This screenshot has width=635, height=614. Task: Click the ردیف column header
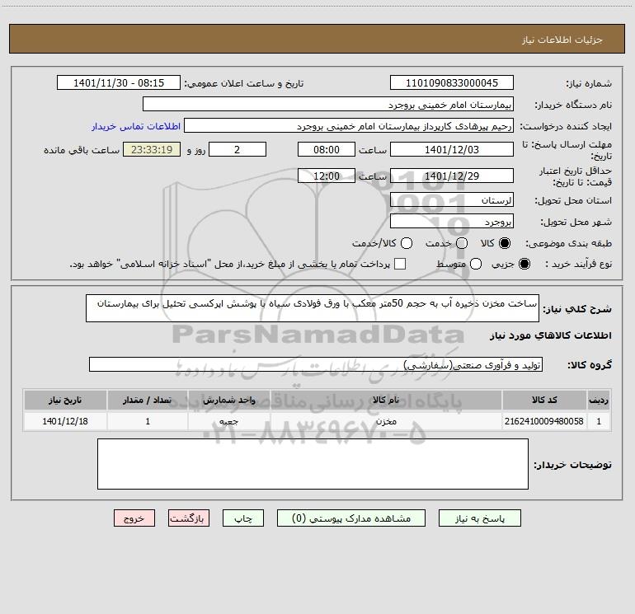click(x=599, y=400)
